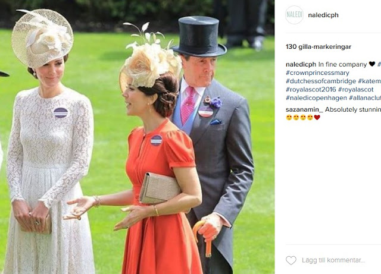This screenshot has height=274, width=381.
Task: Click the first heart-eyes emoji in comment
Action: (x=289, y=118)
